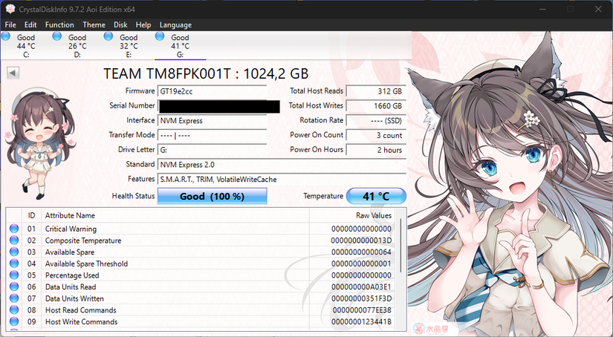Click raw value 0000000123441B
This screenshot has height=337, width=613.
tap(361, 321)
